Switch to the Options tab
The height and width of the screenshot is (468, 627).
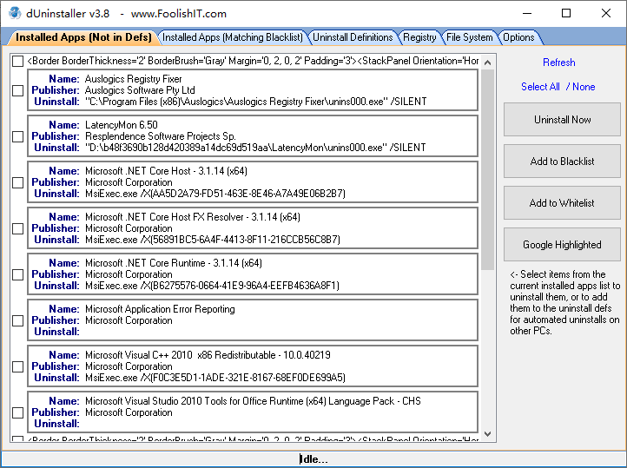pyautogui.click(x=518, y=37)
